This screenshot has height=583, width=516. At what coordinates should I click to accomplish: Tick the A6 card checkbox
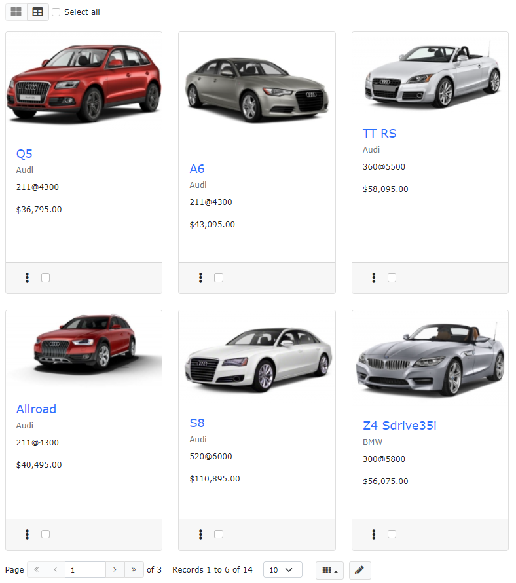219,278
